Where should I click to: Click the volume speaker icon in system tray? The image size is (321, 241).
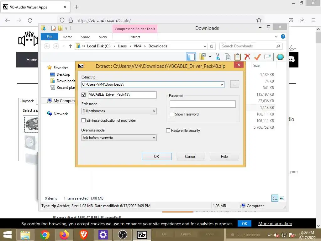(276, 235)
